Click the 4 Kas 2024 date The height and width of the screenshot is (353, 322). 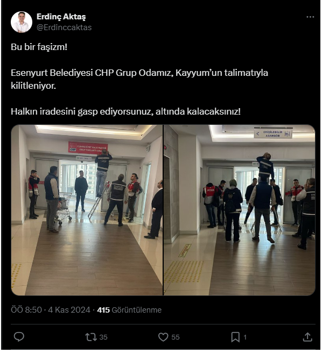click(x=69, y=310)
